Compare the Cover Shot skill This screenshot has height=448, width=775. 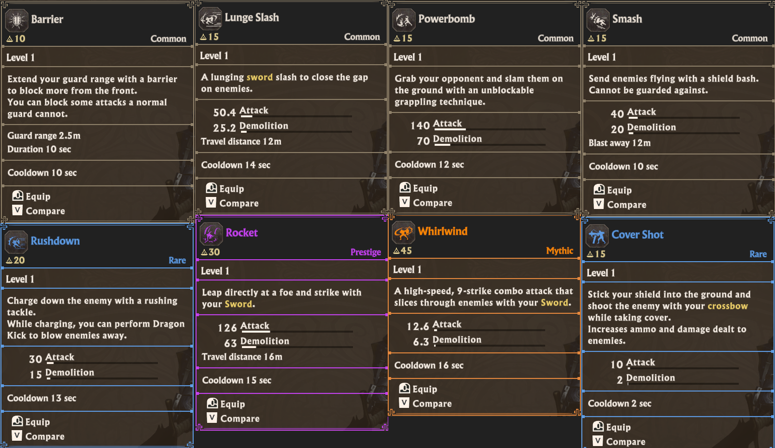pyautogui.click(x=620, y=442)
